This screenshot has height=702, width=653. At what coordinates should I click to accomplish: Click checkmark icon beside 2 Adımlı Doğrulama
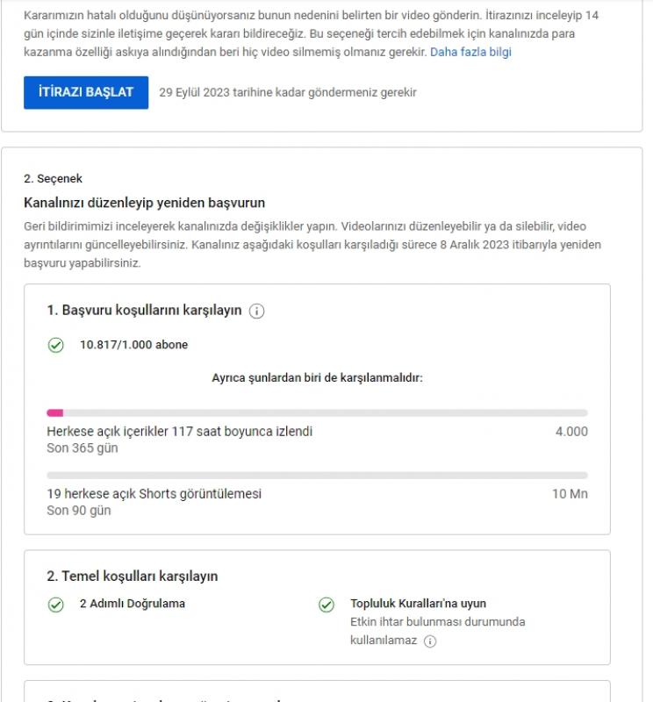(56, 605)
